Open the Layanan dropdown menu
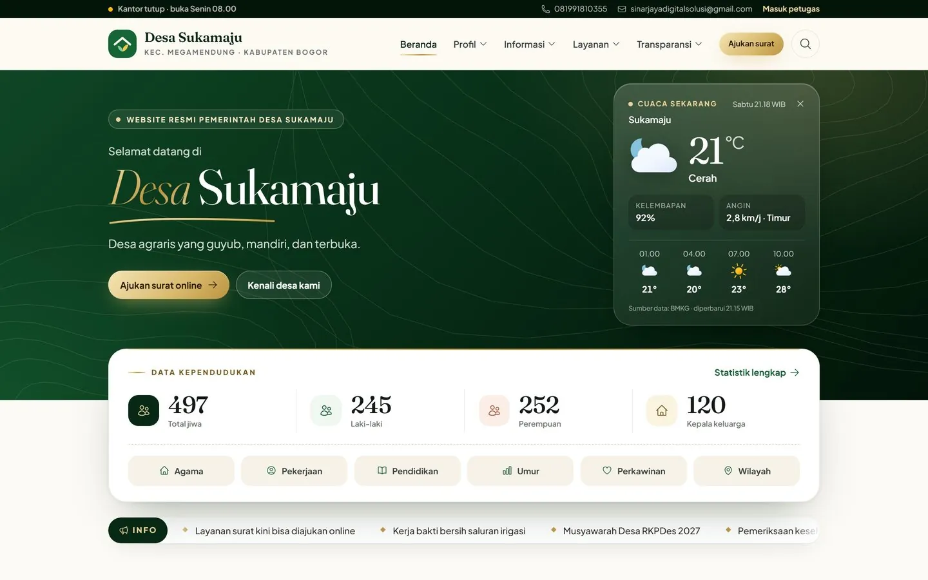The height and width of the screenshot is (580, 928). click(x=596, y=44)
